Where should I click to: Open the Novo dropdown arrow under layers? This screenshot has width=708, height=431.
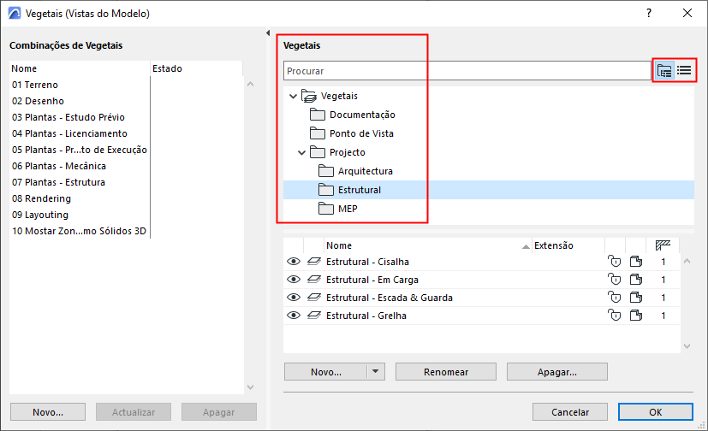coord(375,372)
